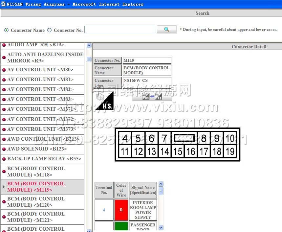Viewport: 282px width, 232px height.
Task: Click the IE page icon in title bar
Action: click(3, 4)
